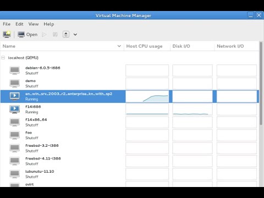Viewport: 264px width, 198px height.
Task: Click the localhost (QEMU) connection label
Action: coord(23,58)
